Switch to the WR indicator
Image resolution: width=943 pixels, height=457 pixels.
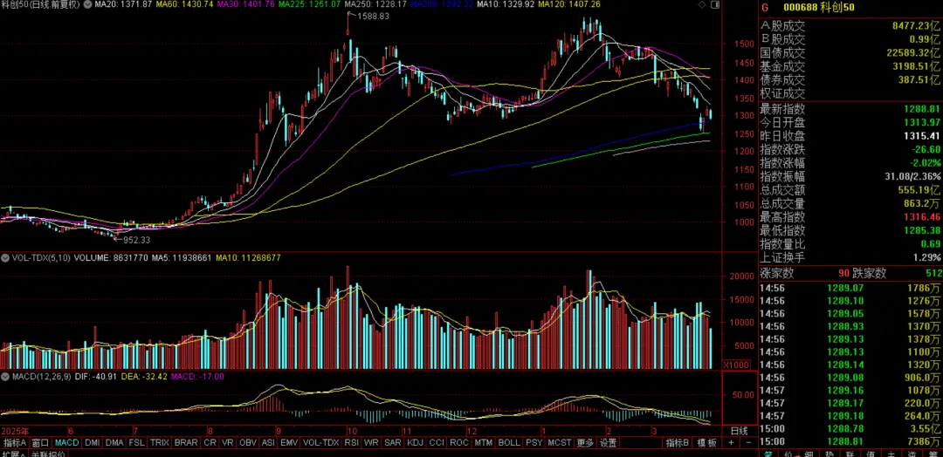click(371, 442)
